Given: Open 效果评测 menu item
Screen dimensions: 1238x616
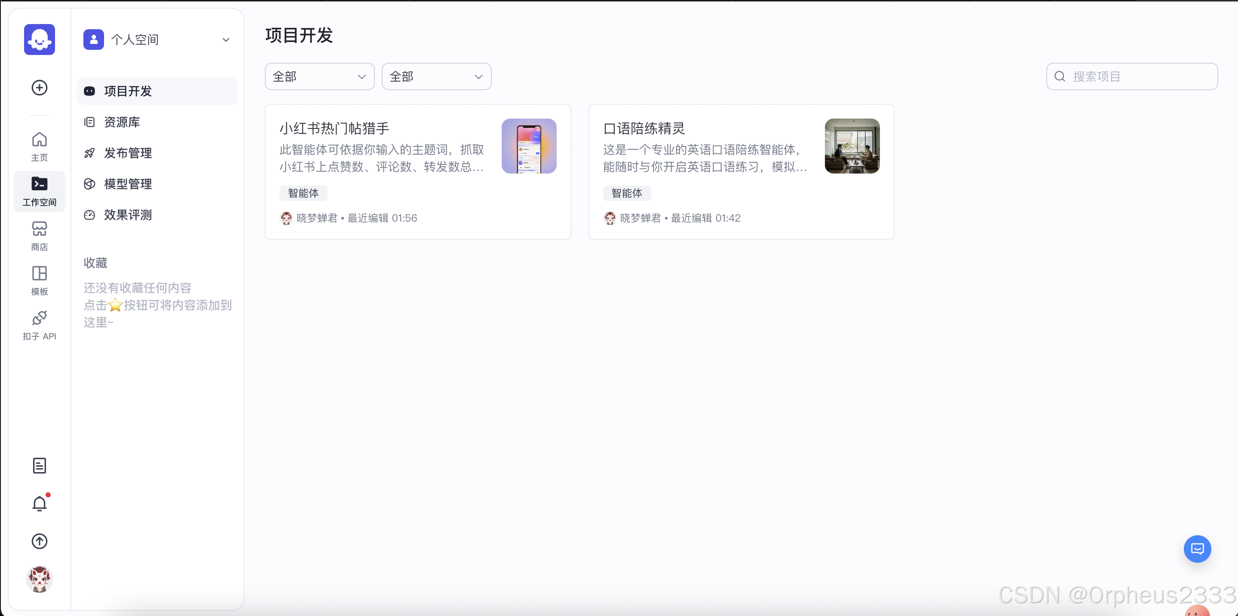Looking at the screenshot, I should [128, 215].
